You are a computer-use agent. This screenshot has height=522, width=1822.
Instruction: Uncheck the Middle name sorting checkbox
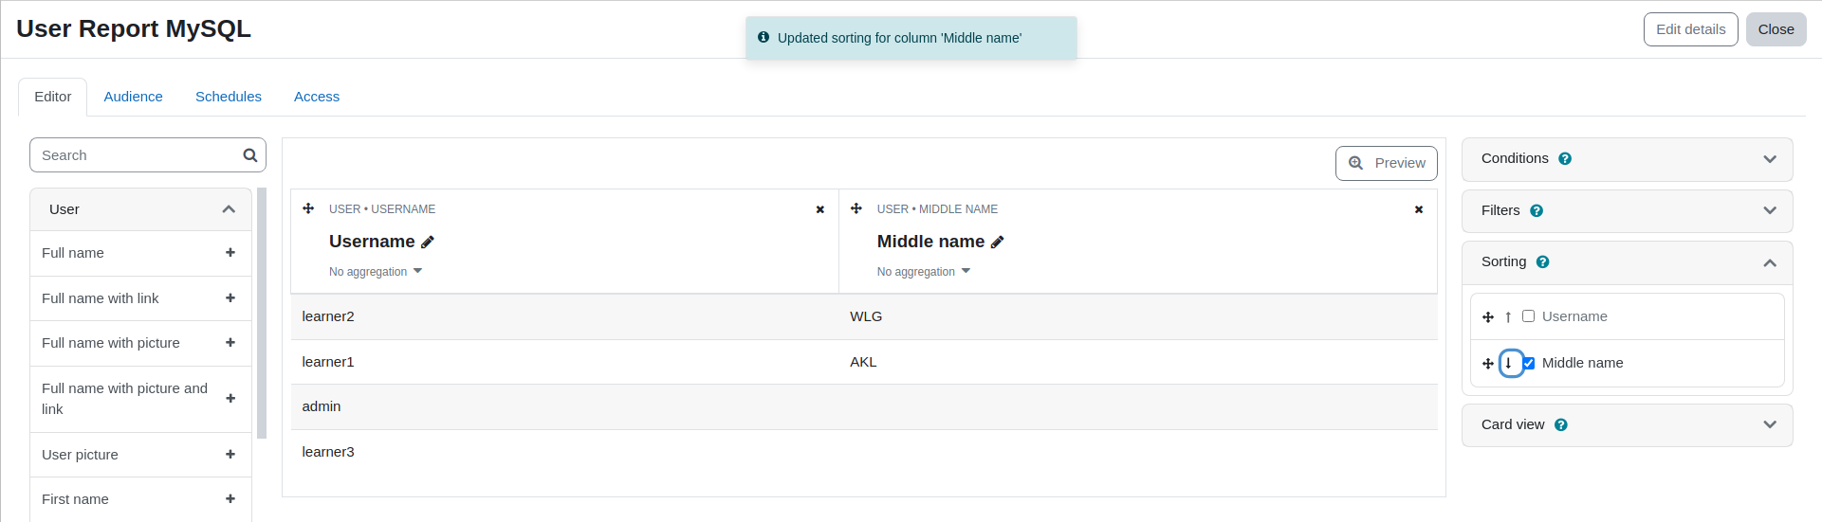[1529, 363]
